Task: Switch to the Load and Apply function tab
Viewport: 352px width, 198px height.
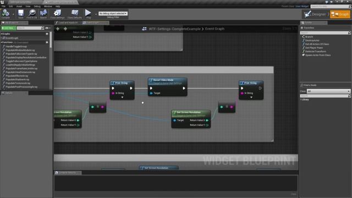Action: click(x=68, y=23)
